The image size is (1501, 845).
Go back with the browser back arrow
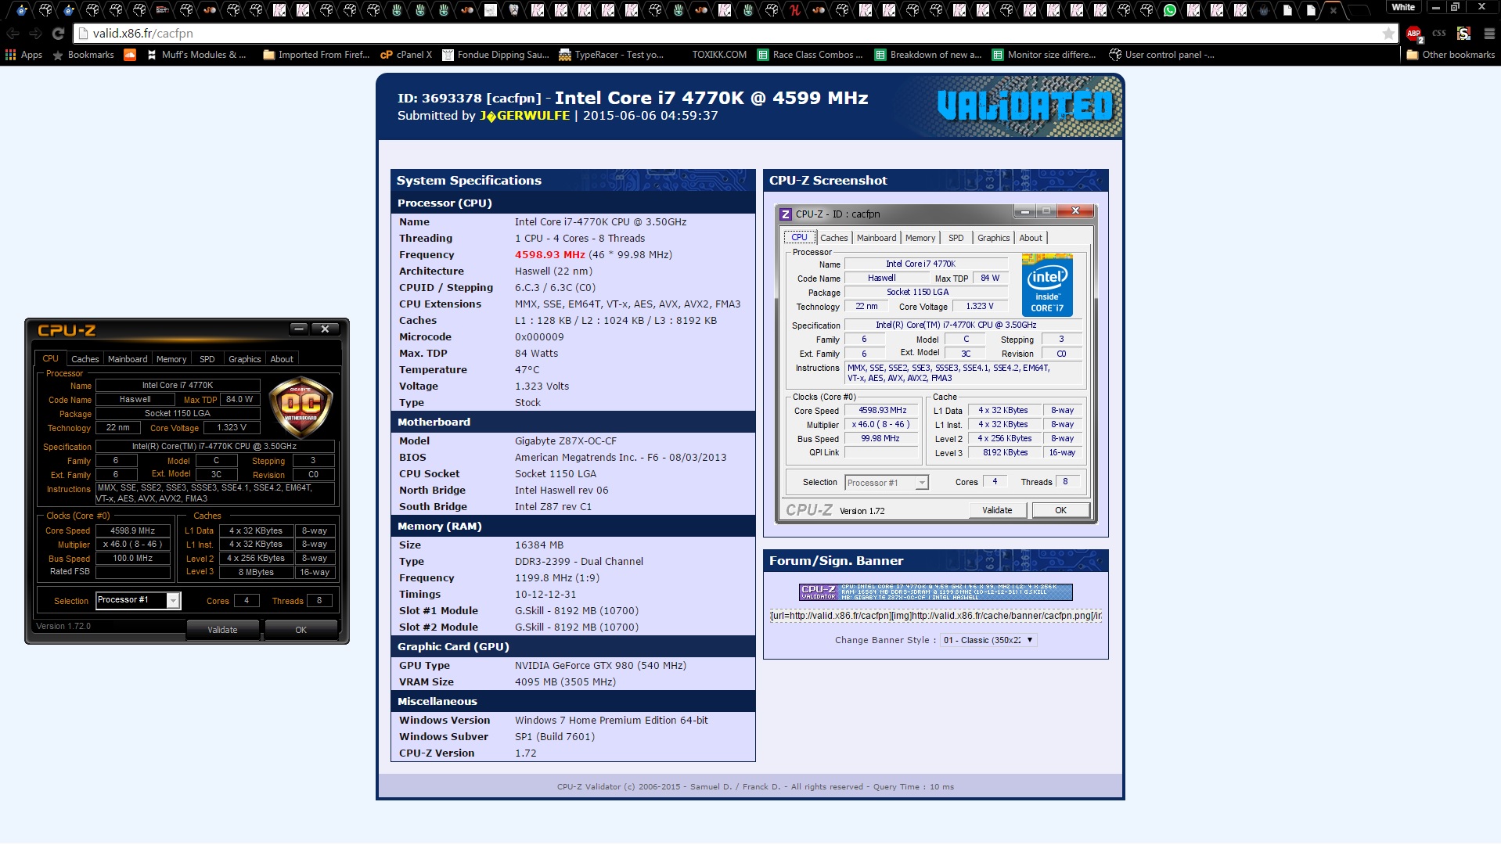pos(13,34)
